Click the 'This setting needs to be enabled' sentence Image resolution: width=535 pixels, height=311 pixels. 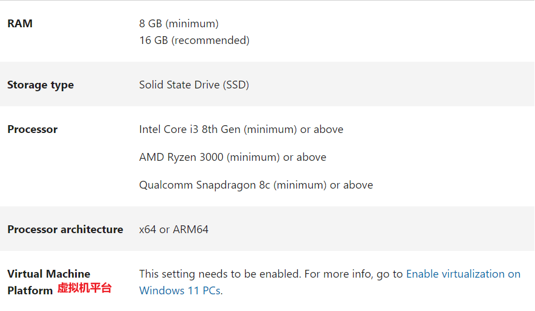[x=220, y=274]
